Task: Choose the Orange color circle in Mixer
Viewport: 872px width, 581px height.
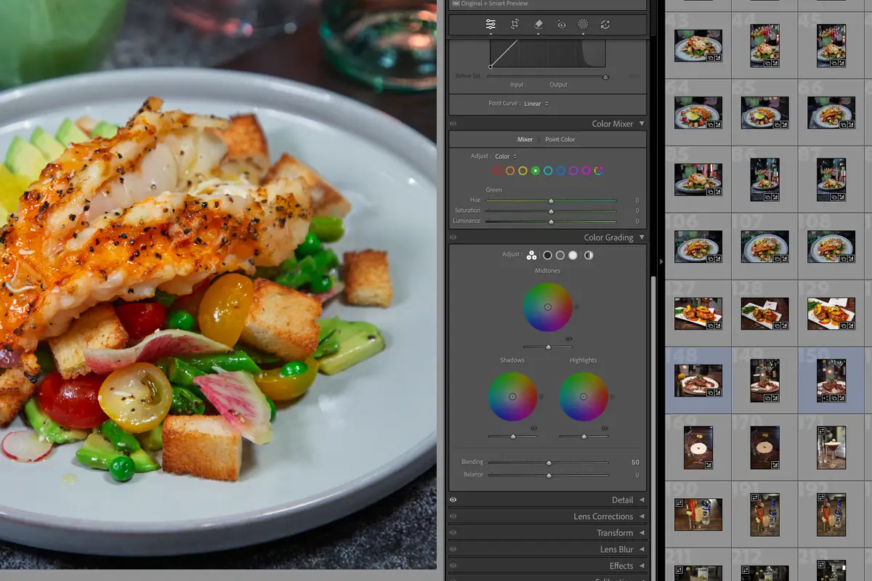Action: [x=510, y=171]
